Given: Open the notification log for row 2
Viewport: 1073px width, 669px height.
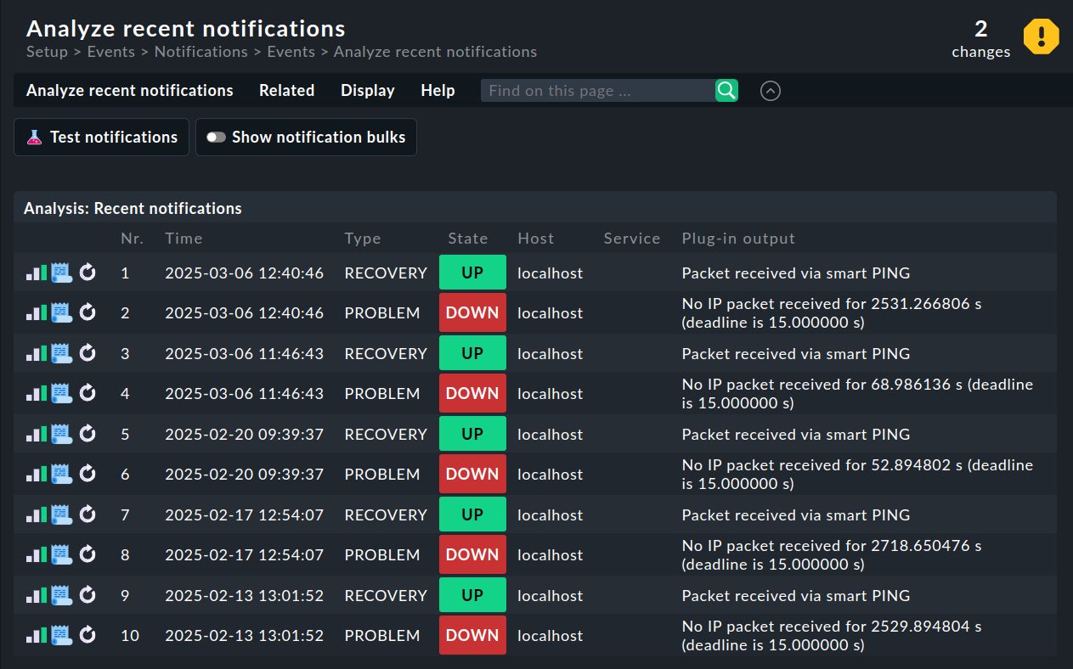Looking at the screenshot, I should (x=59, y=312).
